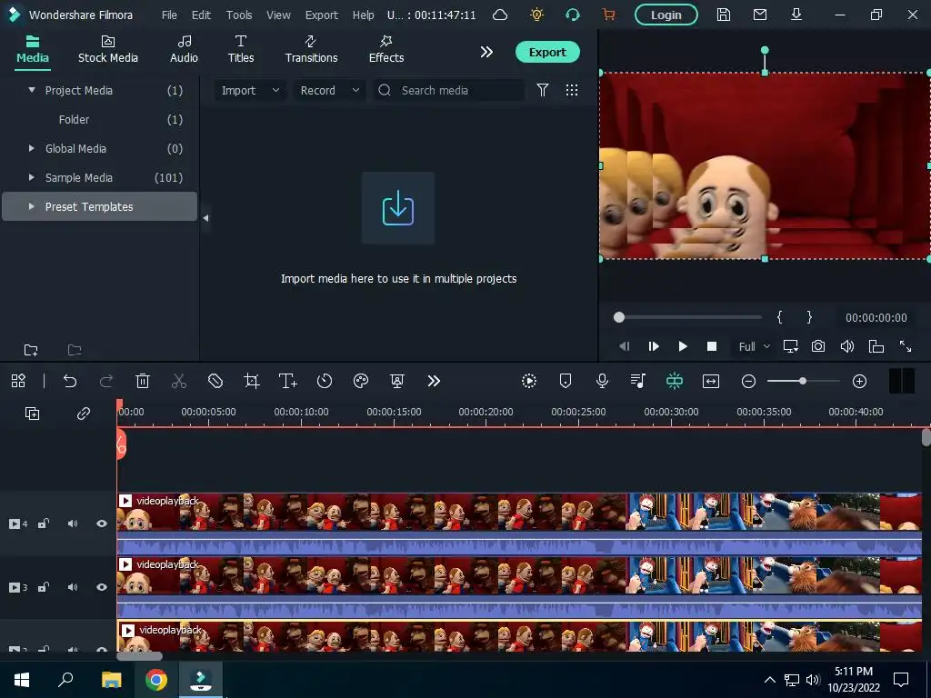
Task: Mute track 4 audio
Action: [x=73, y=523]
